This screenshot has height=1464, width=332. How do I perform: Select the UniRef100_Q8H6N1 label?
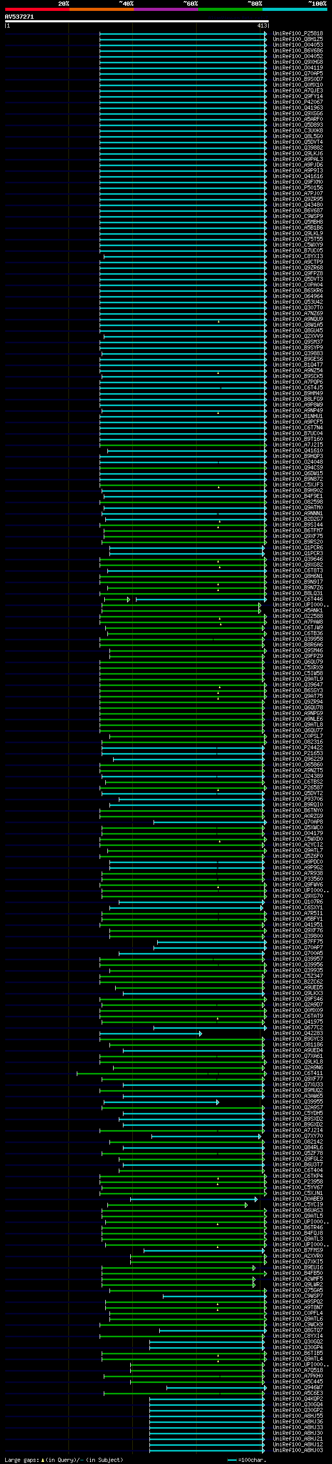point(298,576)
